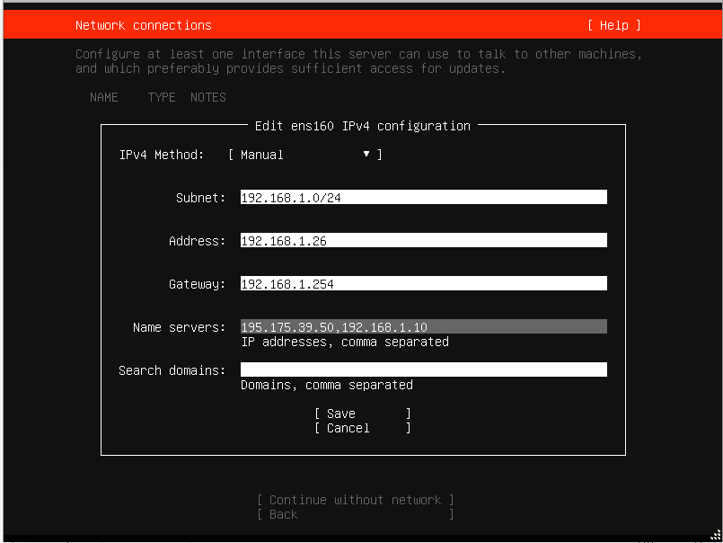Save the IPv4 configuration
The height and width of the screenshot is (543, 723).
click(362, 414)
